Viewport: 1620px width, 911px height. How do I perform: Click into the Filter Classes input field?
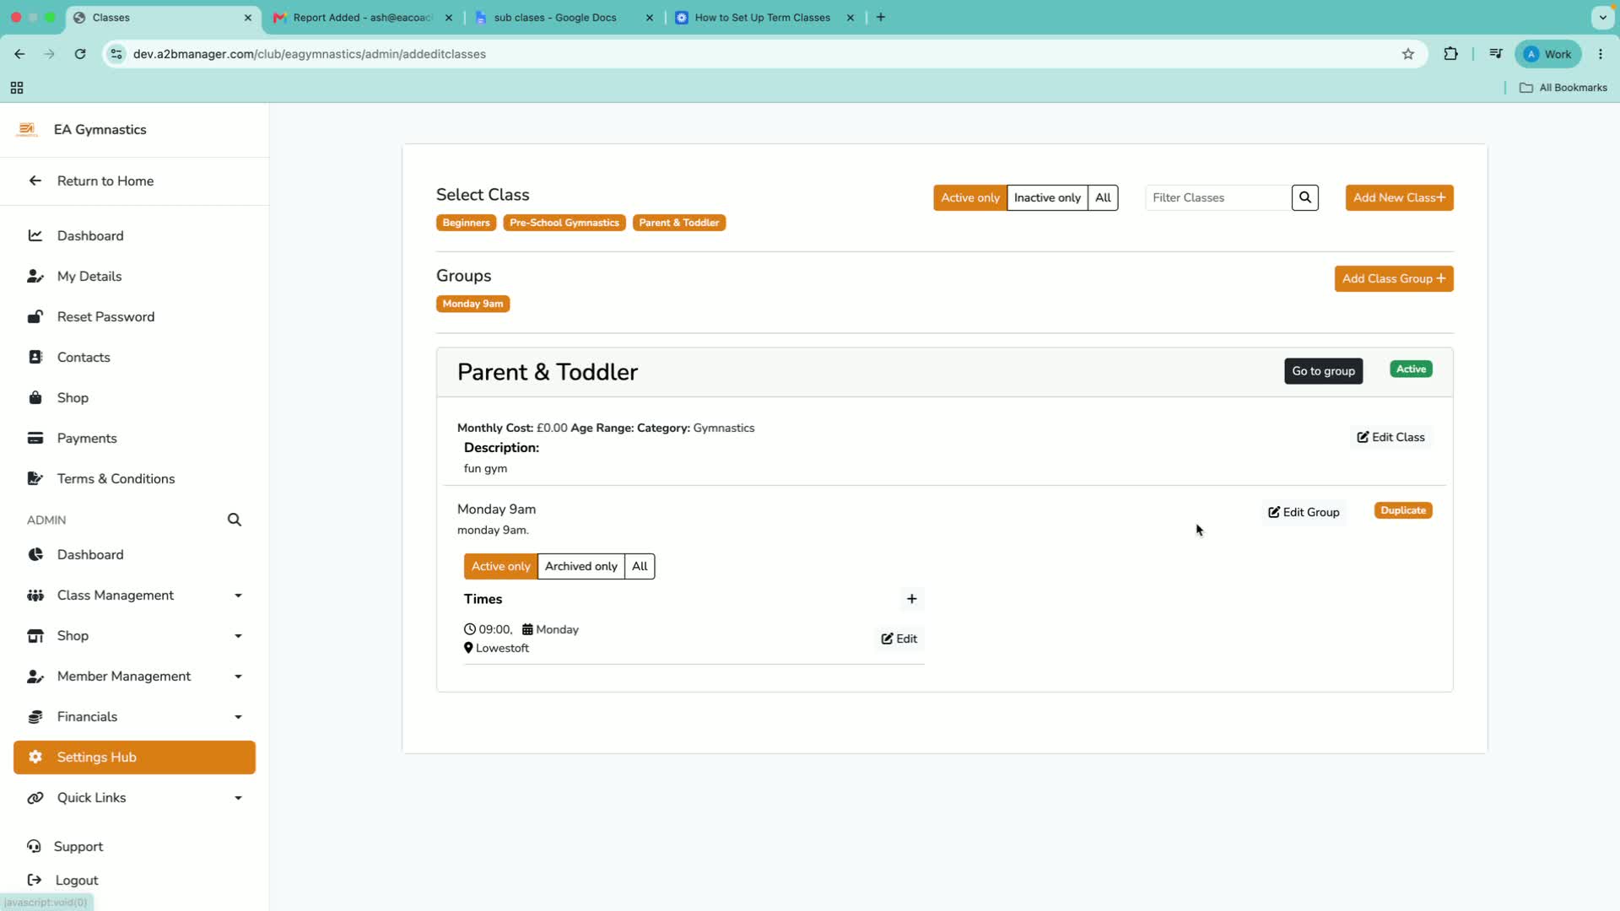point(1218,197)
